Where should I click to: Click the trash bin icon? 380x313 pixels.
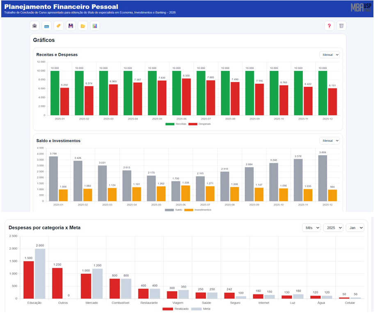341,26
